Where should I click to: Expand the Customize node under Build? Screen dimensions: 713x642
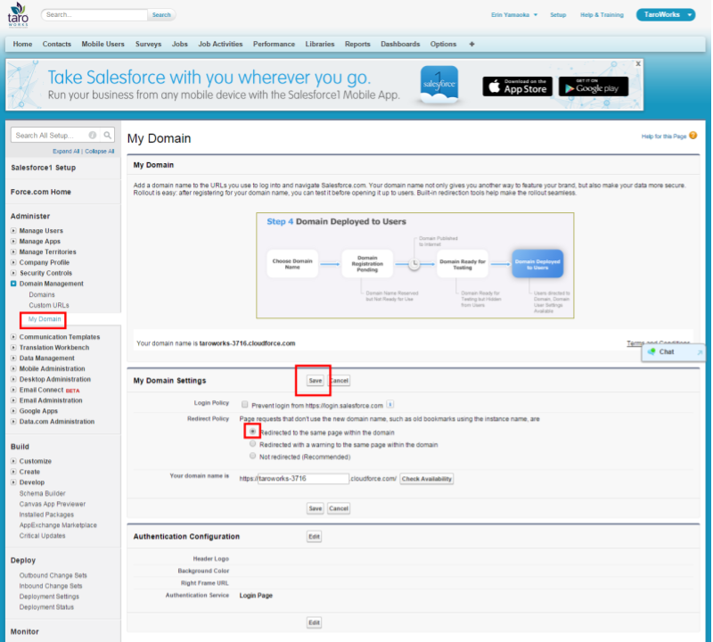(13, 461)
